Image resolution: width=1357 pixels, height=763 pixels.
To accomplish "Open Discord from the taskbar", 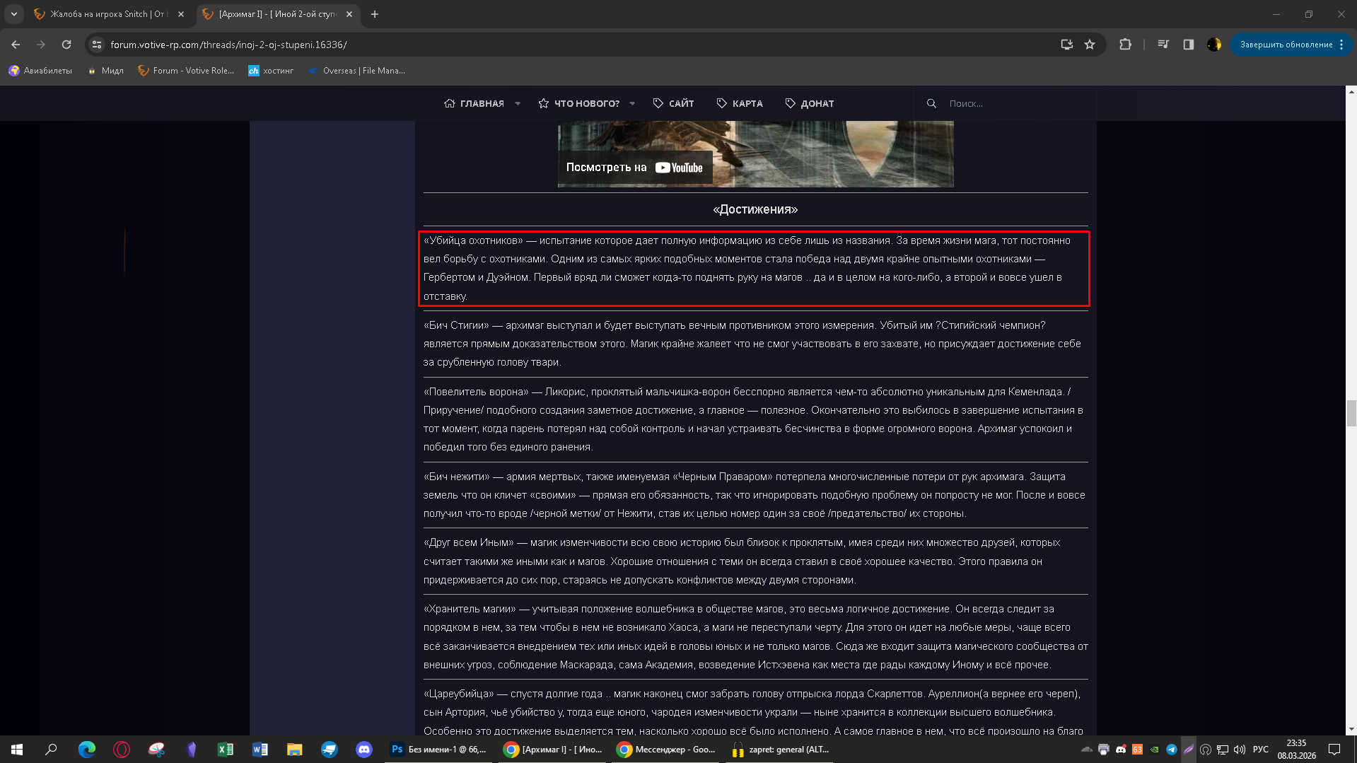I will point(364,750).
